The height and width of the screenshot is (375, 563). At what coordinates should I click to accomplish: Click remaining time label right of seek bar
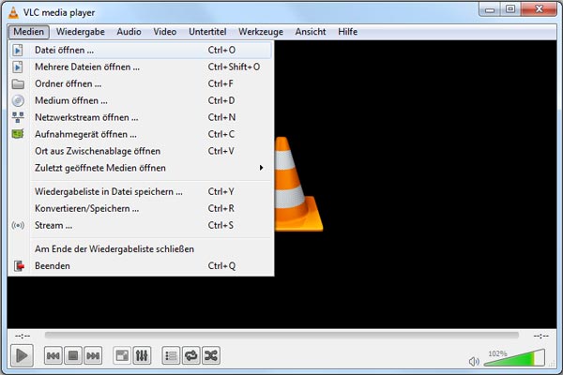[x=541, y=336]
